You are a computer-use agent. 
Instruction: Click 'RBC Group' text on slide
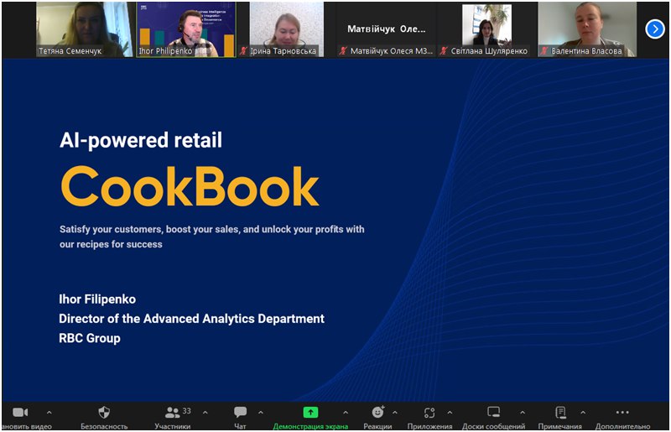click(90, 338)
